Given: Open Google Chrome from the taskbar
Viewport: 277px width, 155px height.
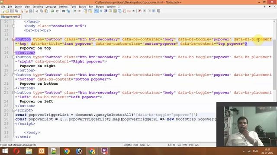Looking at the screenshot, I should (67, 151).
